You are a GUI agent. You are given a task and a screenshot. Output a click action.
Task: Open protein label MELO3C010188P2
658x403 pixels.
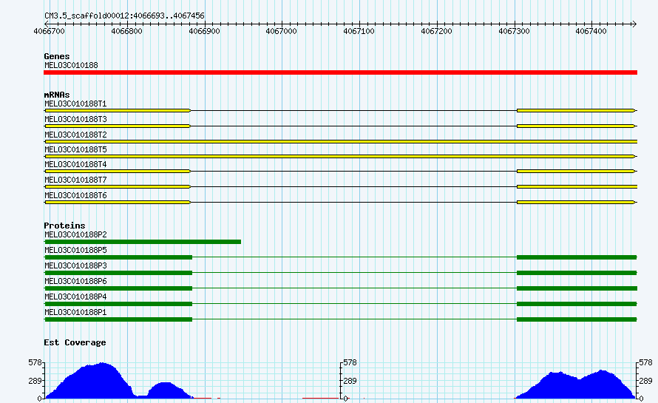75,234
